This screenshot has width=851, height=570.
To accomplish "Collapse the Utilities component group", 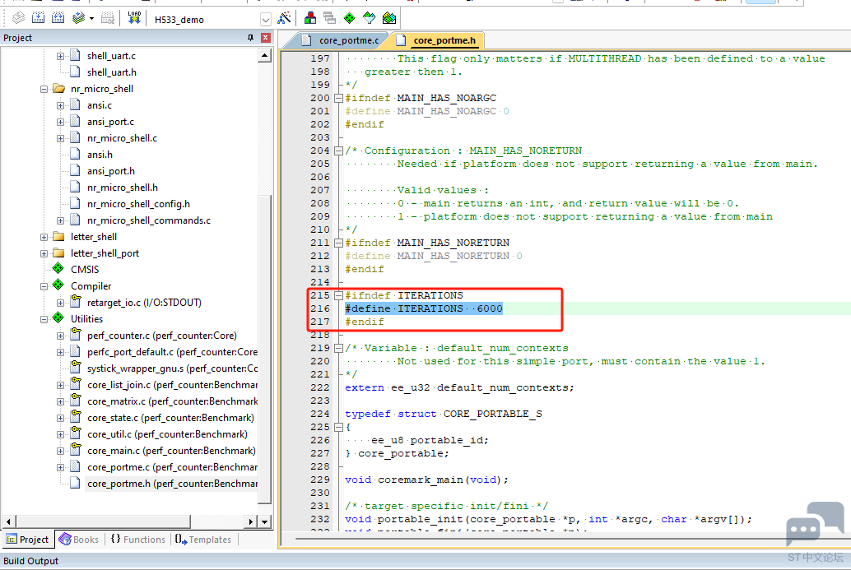I will pyautogui.click(x=44, y=319).
